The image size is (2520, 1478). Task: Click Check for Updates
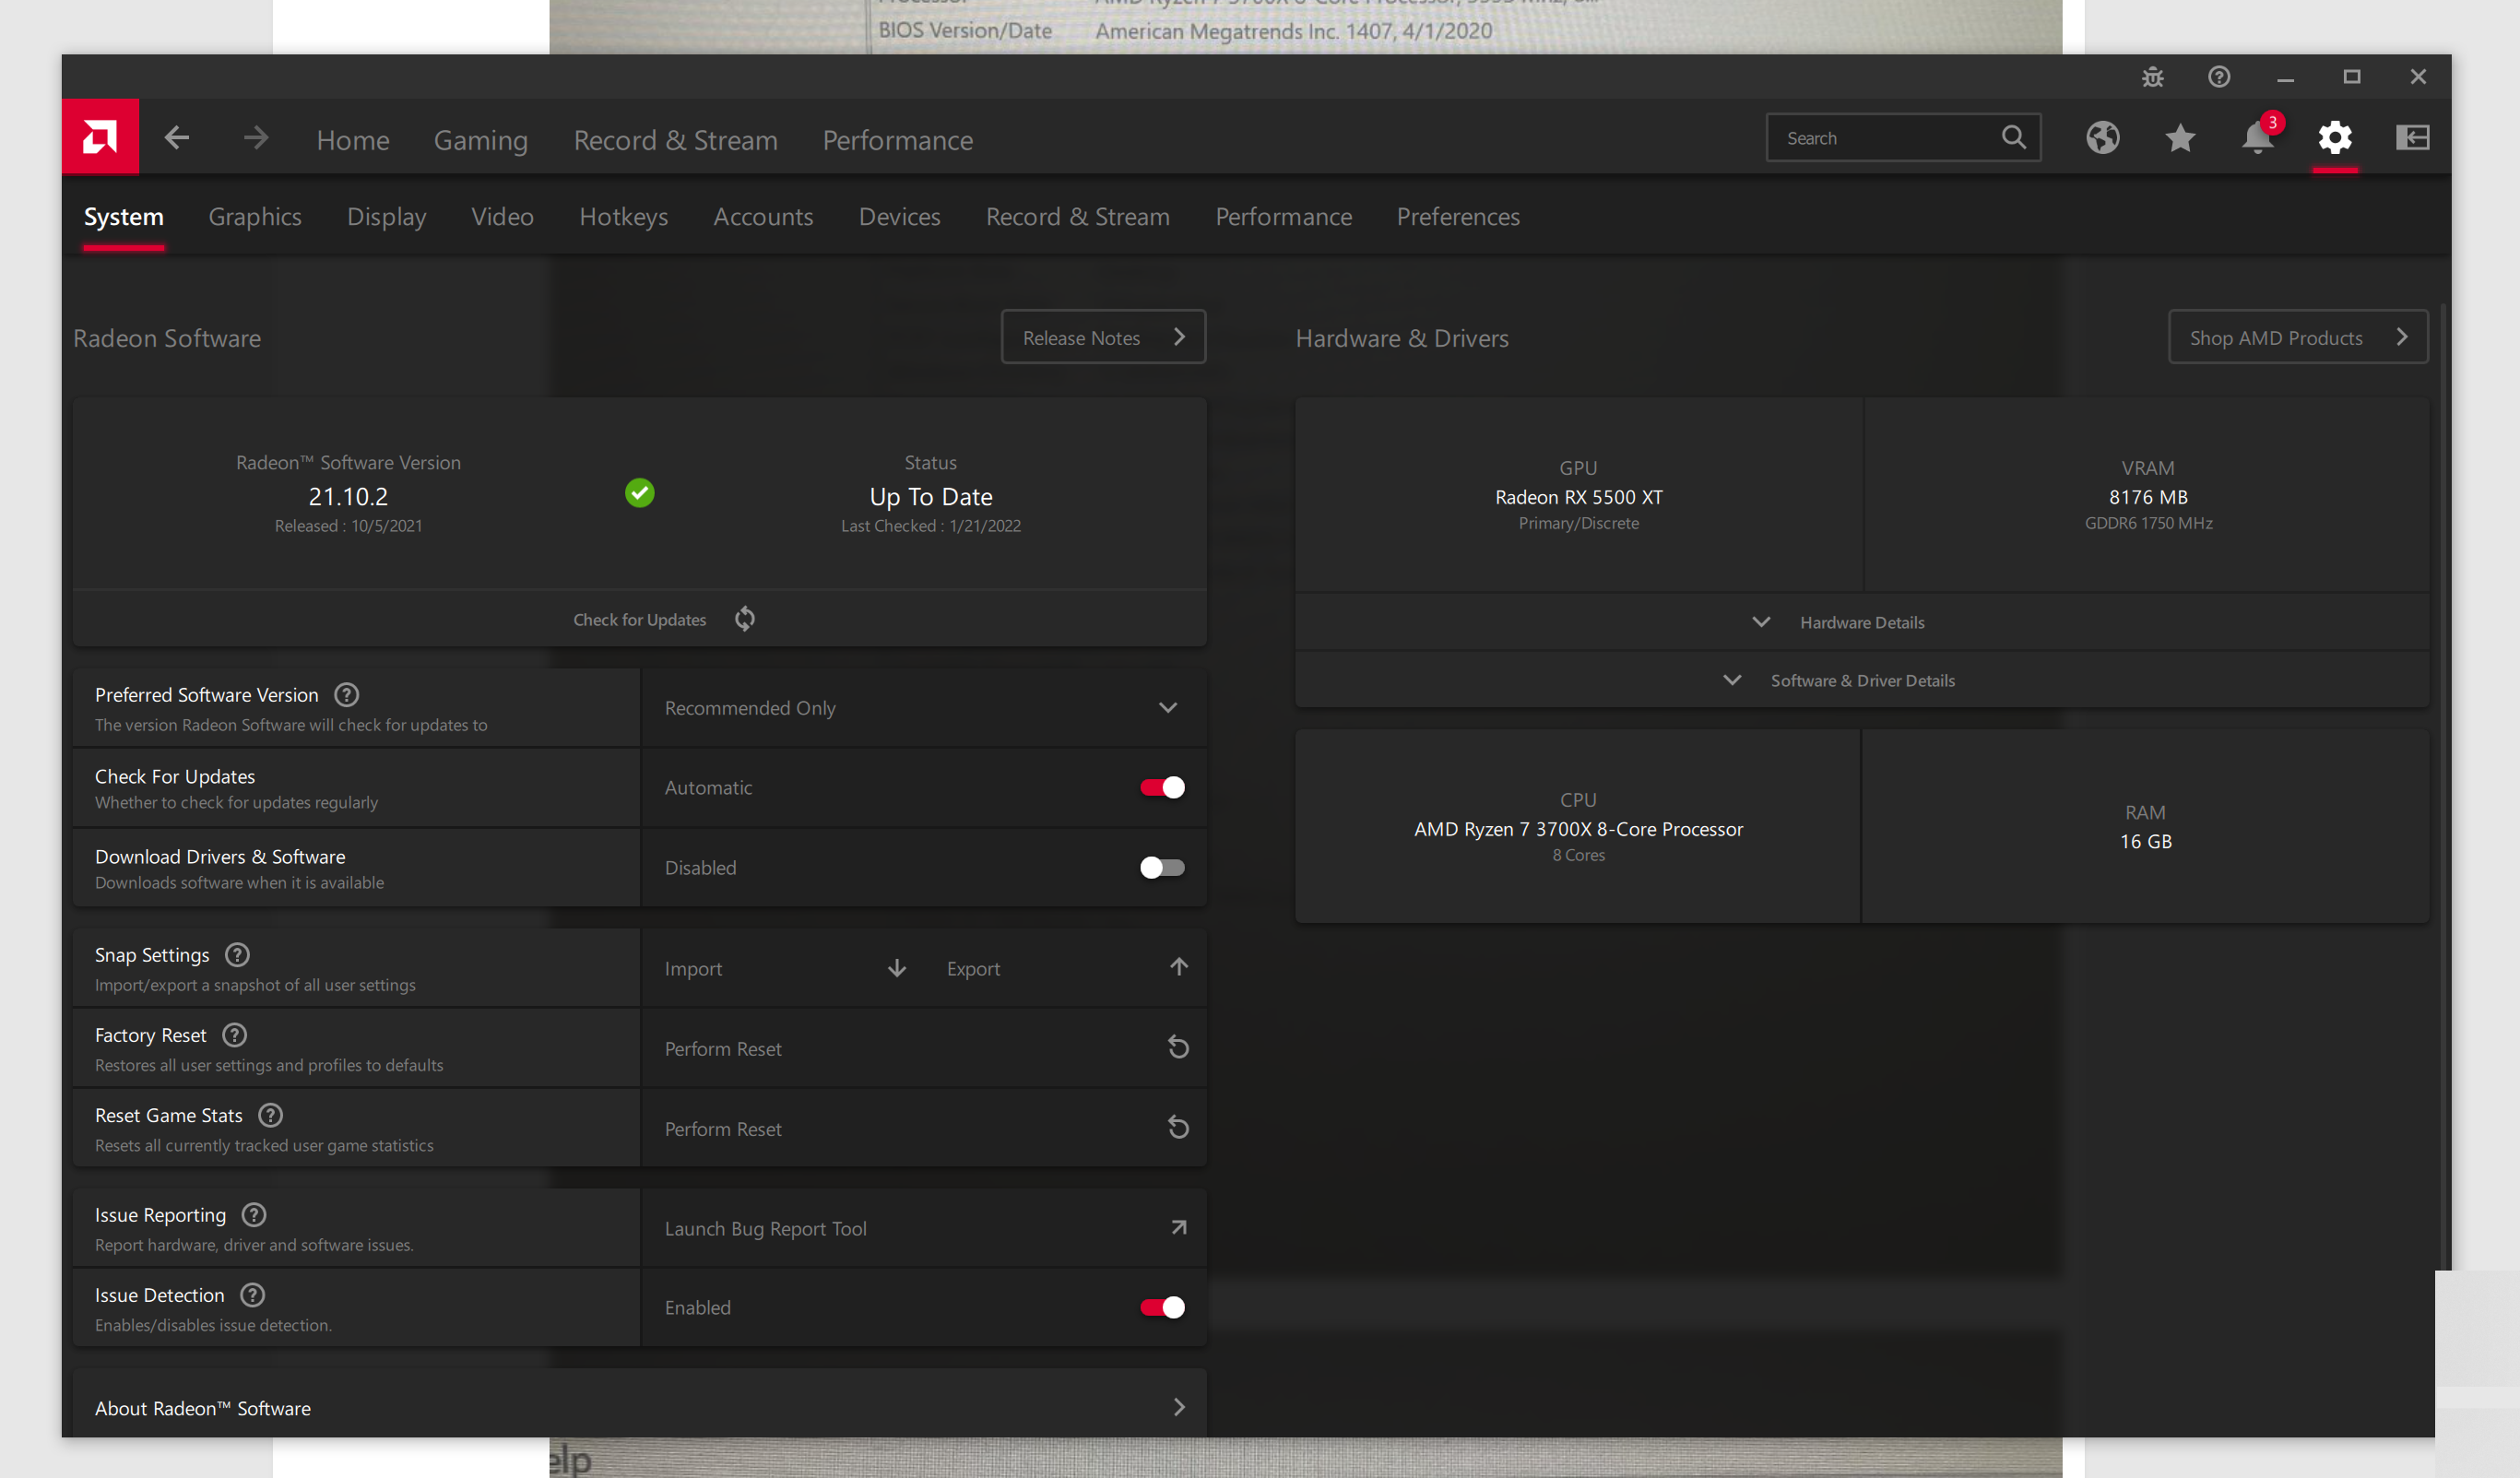[x=640, y=619]
